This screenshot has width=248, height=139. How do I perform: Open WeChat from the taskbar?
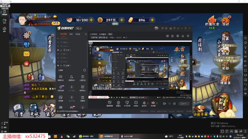[x=68, y=136]
